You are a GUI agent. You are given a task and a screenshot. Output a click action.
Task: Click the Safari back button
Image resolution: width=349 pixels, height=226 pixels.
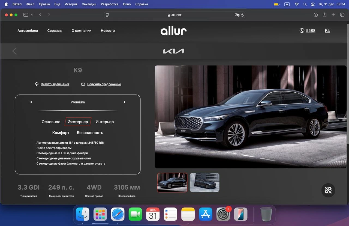40,15
